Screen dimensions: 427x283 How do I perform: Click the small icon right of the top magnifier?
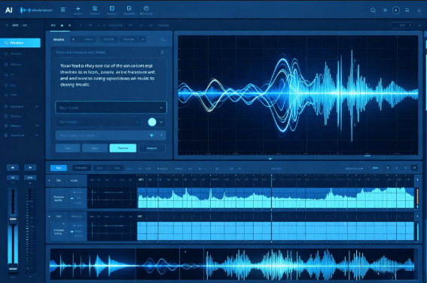[x=386, y=11]
